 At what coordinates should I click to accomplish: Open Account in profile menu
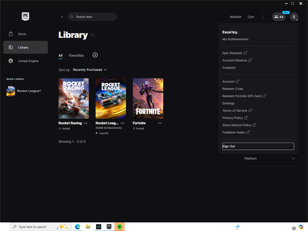point(230,81)
